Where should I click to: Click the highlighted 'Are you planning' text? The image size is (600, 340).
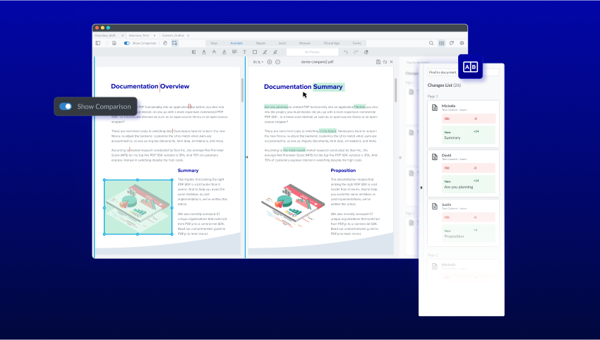(x=276, y=107)
